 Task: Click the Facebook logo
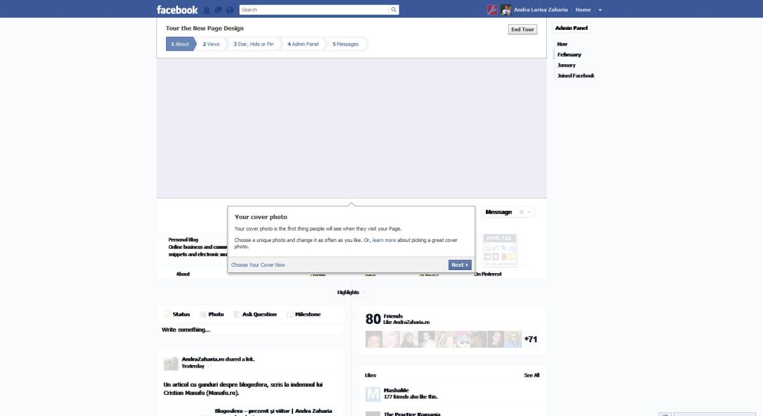(x=177, y=10)
